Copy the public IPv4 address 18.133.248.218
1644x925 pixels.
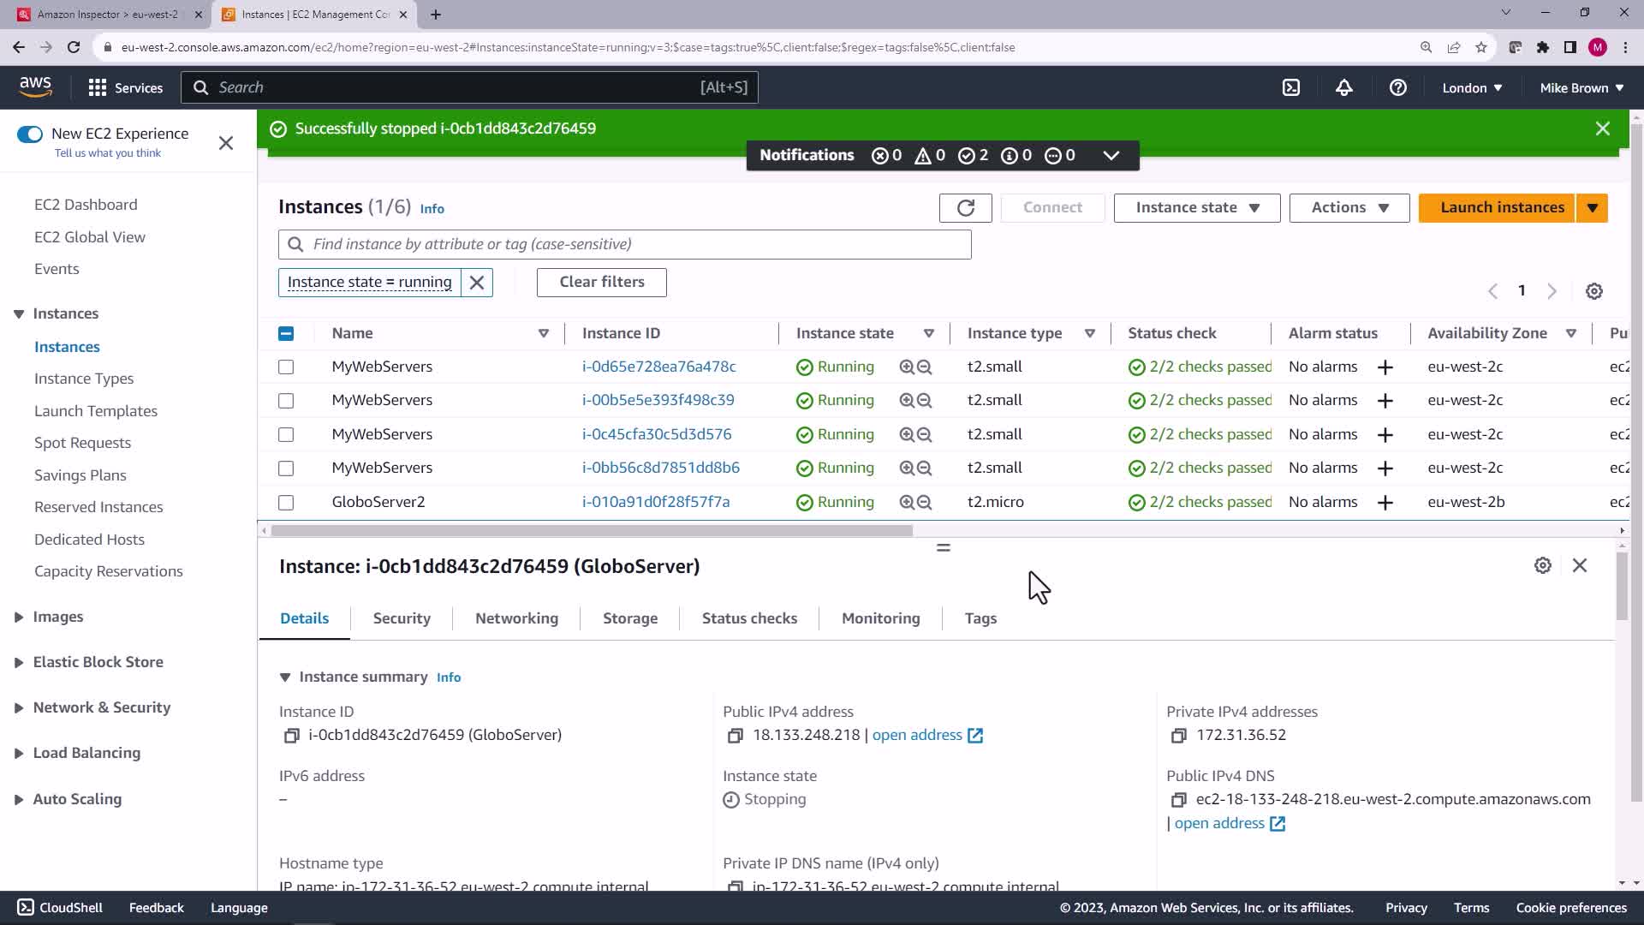click(735, 736)
